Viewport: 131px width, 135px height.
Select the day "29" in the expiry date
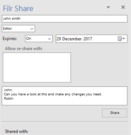coord(59,39)
